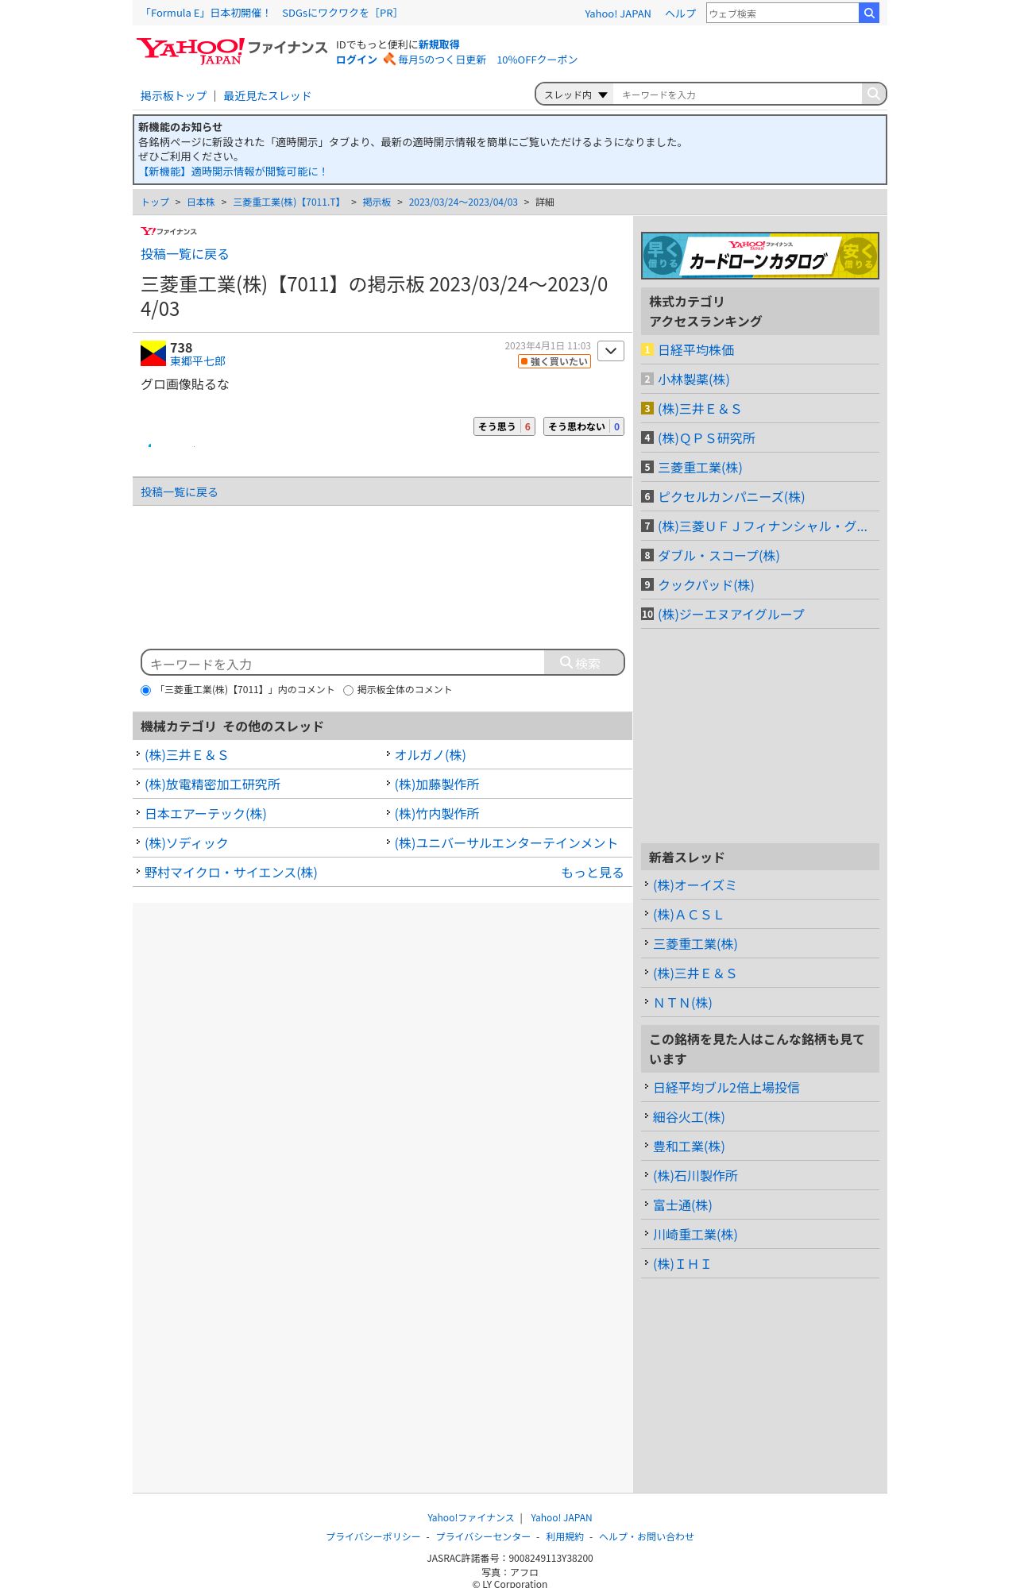
Task: Open 野村マイクロ・サイエンス(株) thread link
Action: (230, 873)
